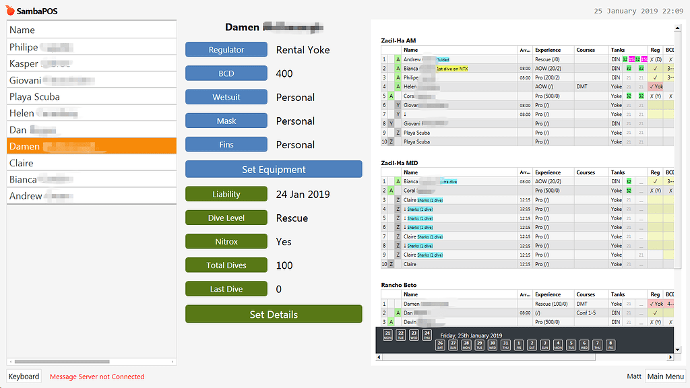Screen dimensions: 690x388
Task: Open the Regulator equipment setting
Action: (226, 49)
